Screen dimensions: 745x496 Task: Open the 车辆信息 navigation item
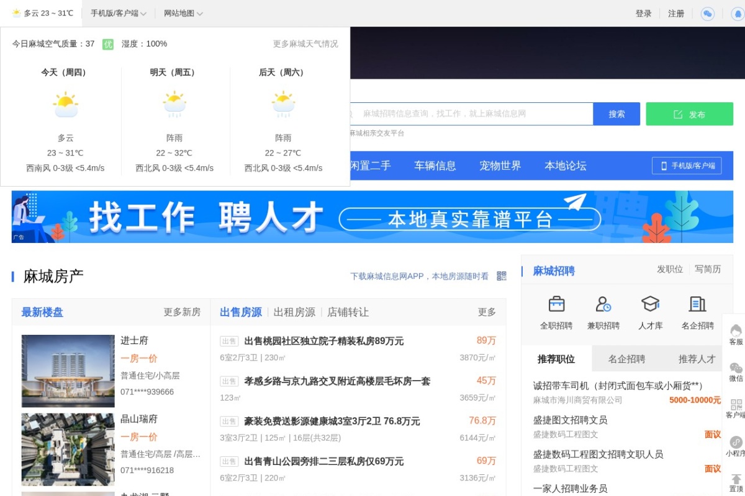pos(435,166)
